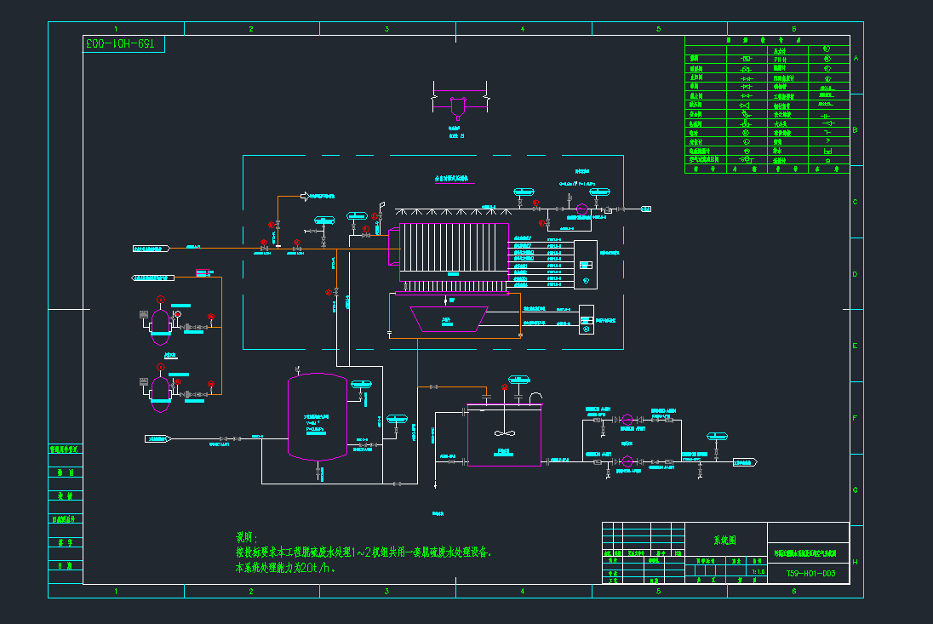
Task: Click the outlet flag at the bottom-right pipe end
Action: tap(744, 462)
